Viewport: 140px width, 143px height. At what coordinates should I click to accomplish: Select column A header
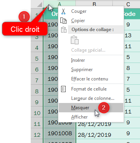click(59, 4)
